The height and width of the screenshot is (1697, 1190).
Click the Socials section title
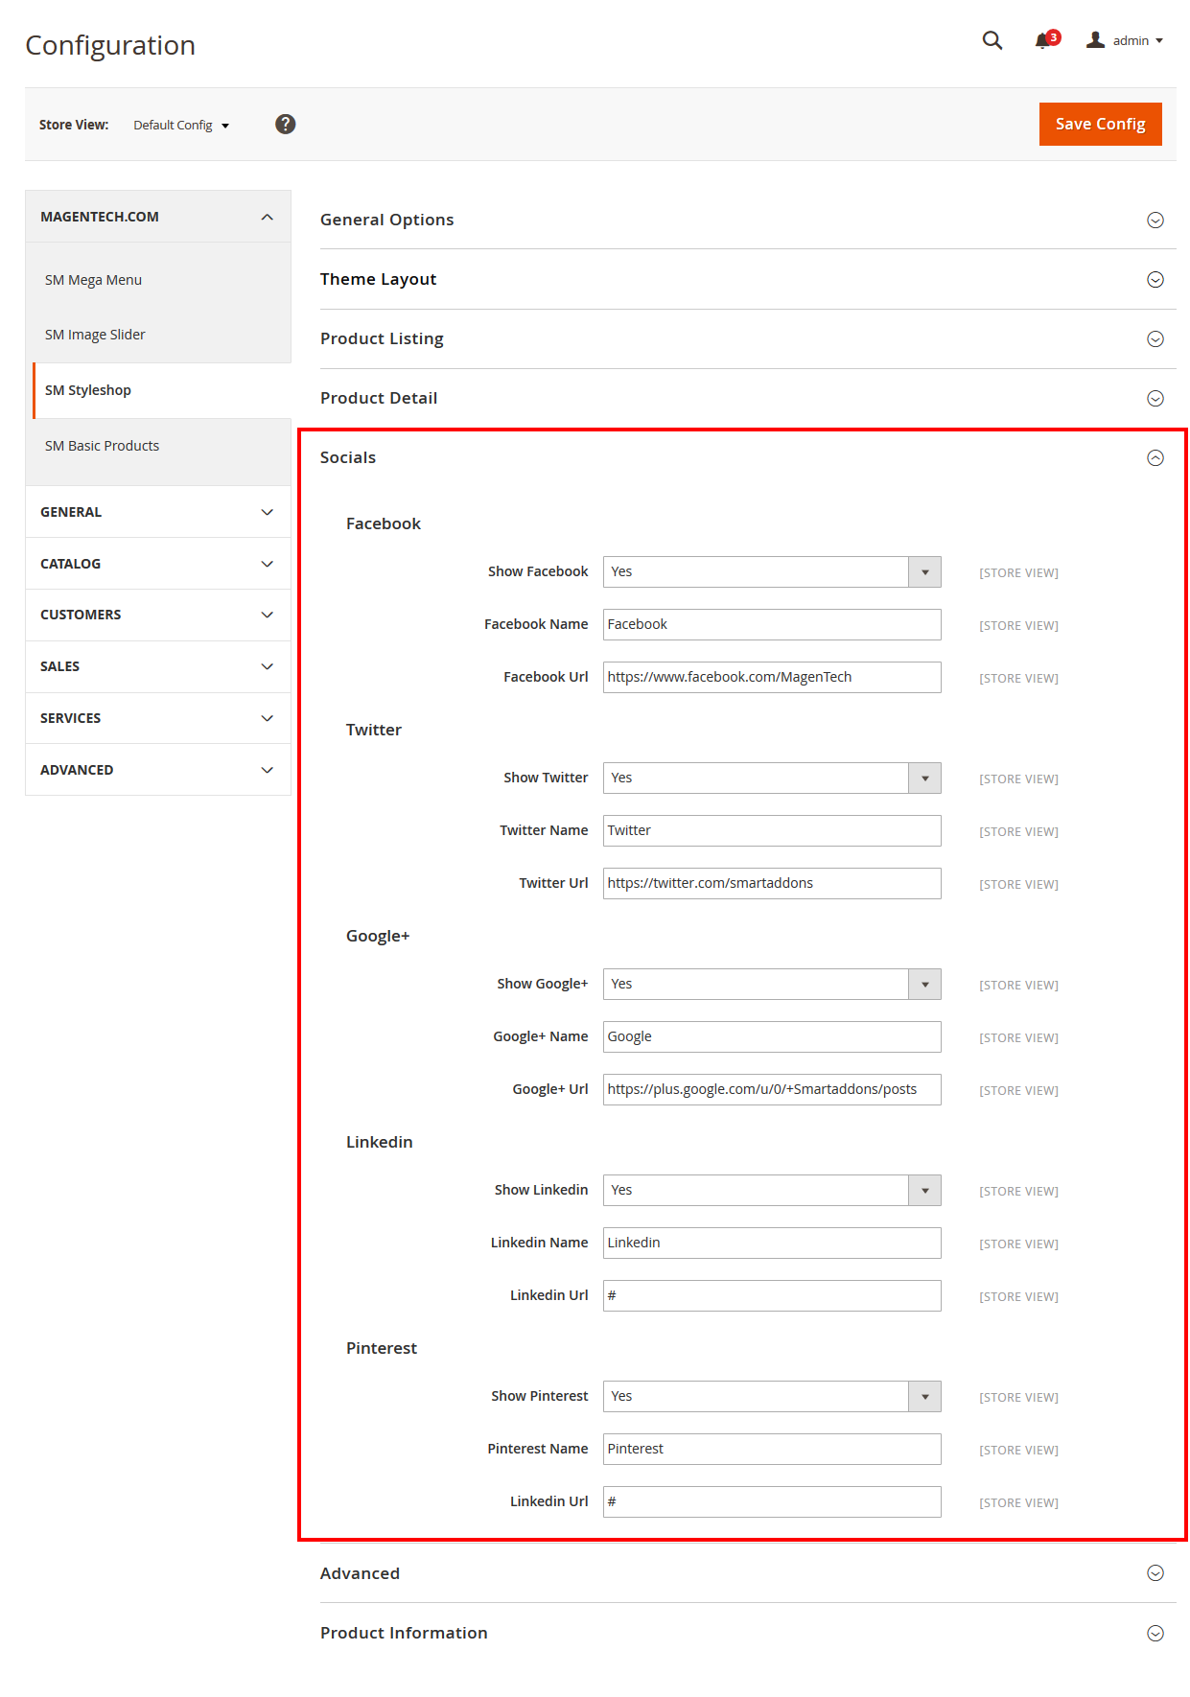348,457
